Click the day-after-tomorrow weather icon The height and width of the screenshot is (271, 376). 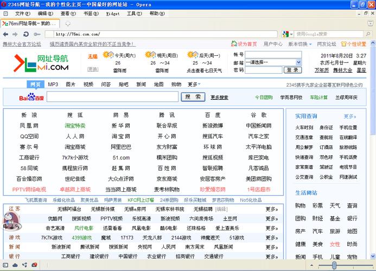coord(193,55)
